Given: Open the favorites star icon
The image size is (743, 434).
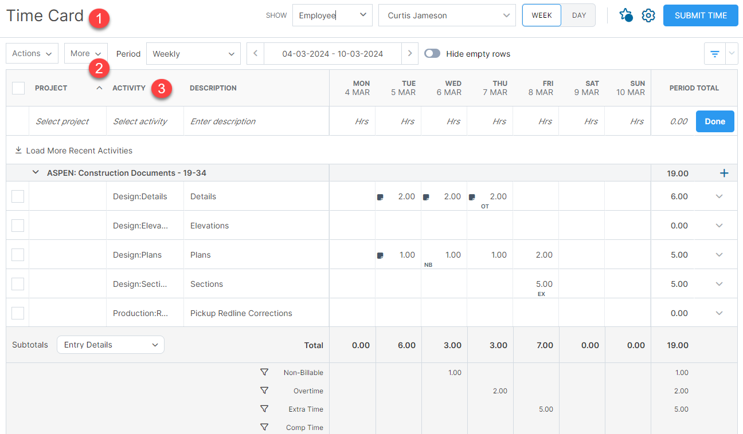Looking at the screenshot, I should pos(625,15).
